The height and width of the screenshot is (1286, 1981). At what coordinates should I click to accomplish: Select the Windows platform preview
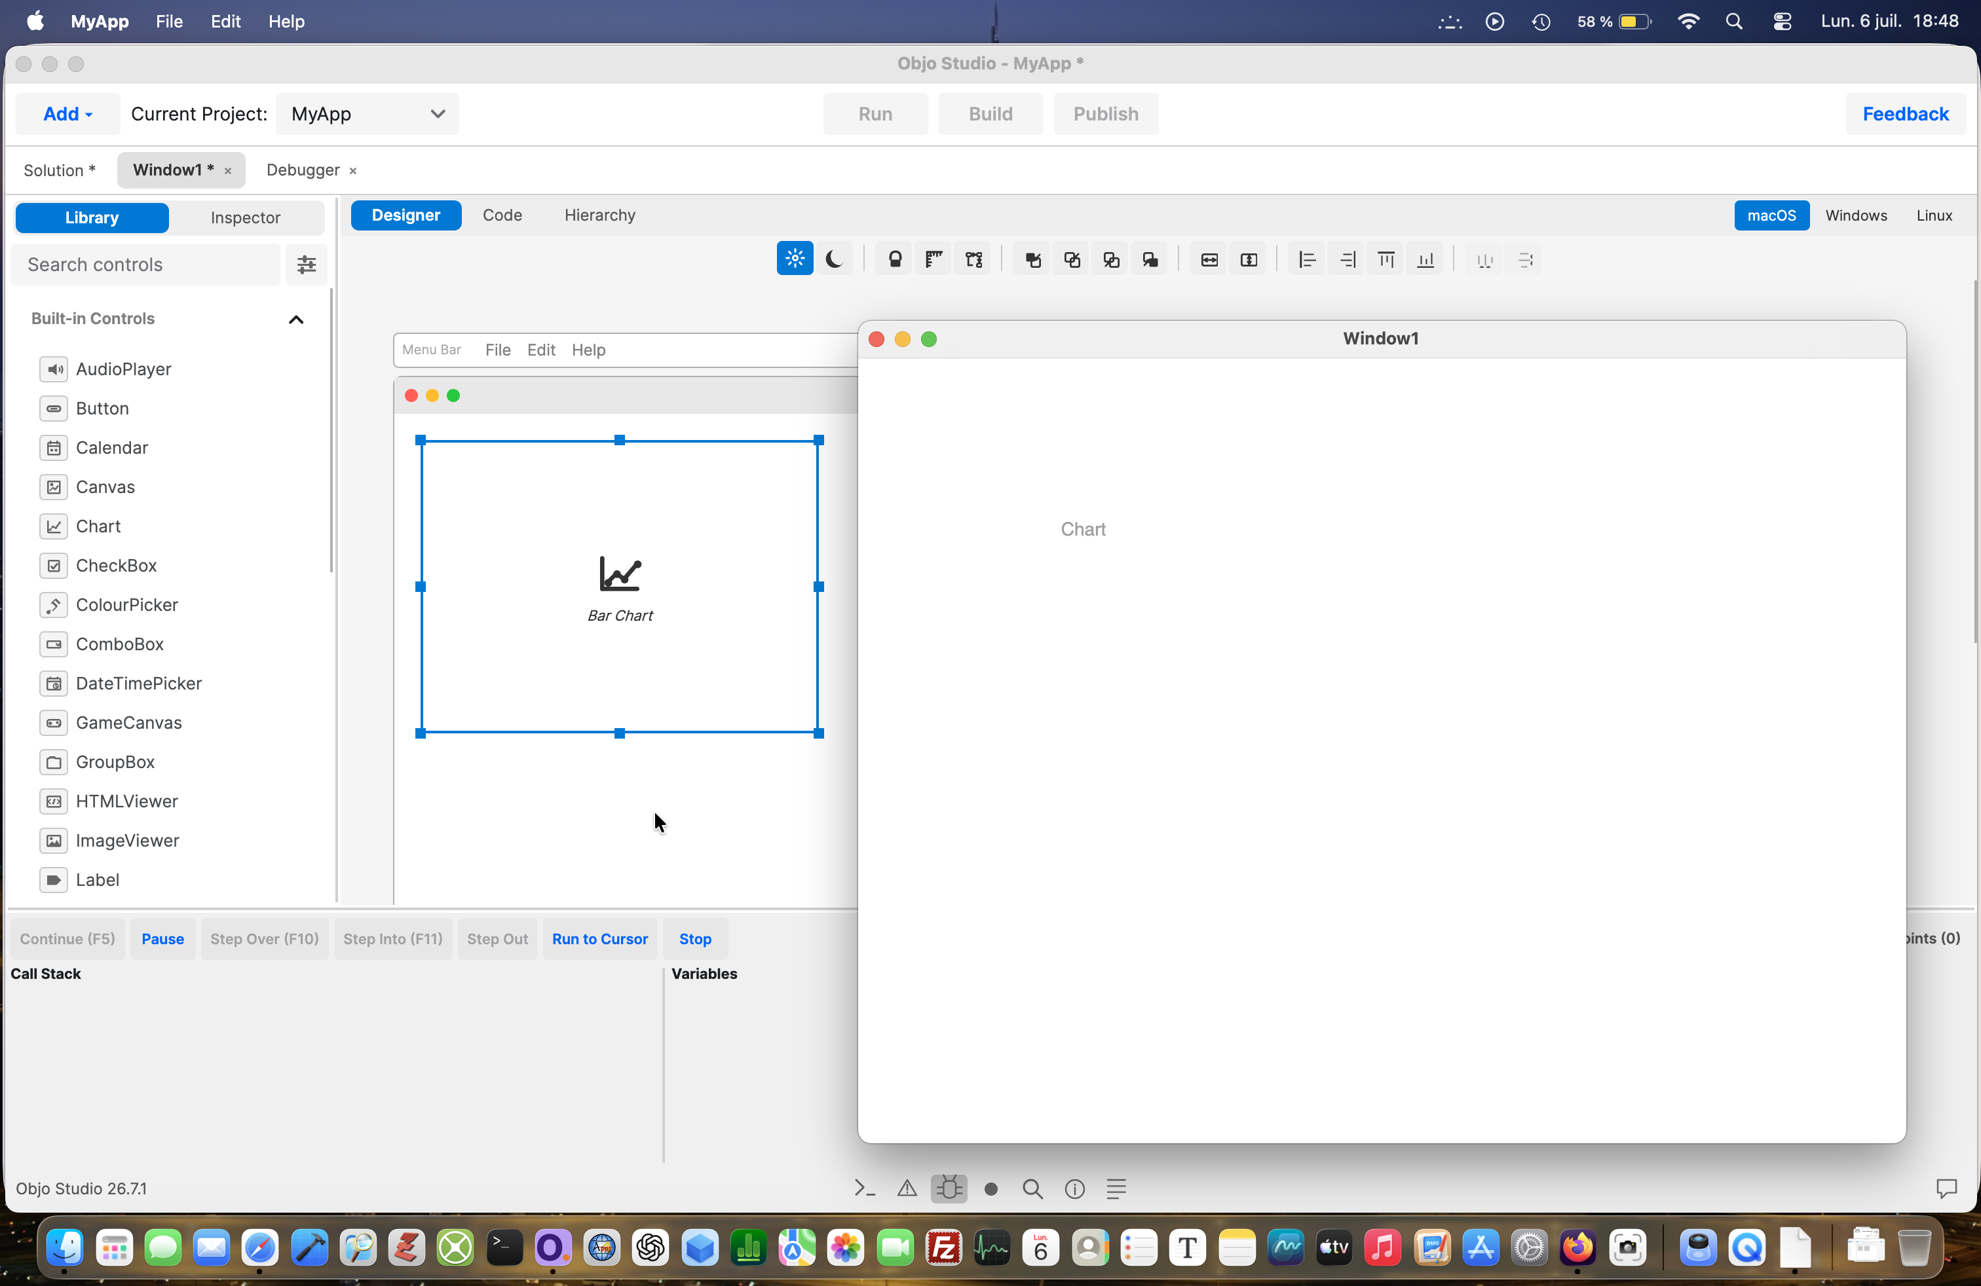[1855, 215]
